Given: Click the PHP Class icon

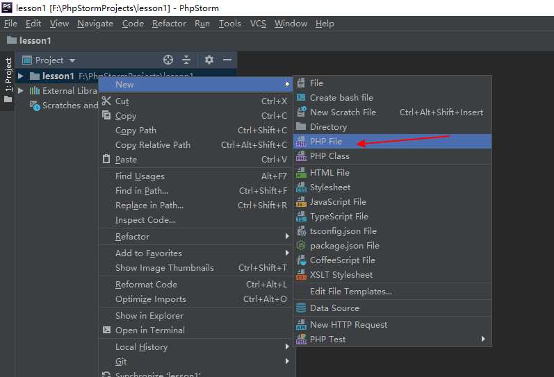Looking at the screenshot, I should (301, 156).
